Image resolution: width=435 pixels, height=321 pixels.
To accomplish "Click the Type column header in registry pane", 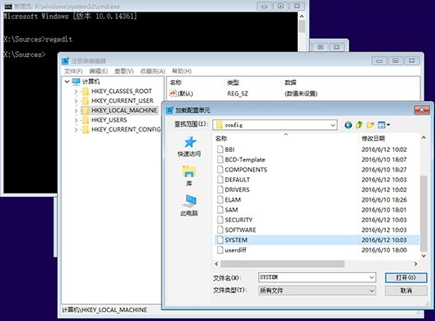I will click(x=252, y=82).
